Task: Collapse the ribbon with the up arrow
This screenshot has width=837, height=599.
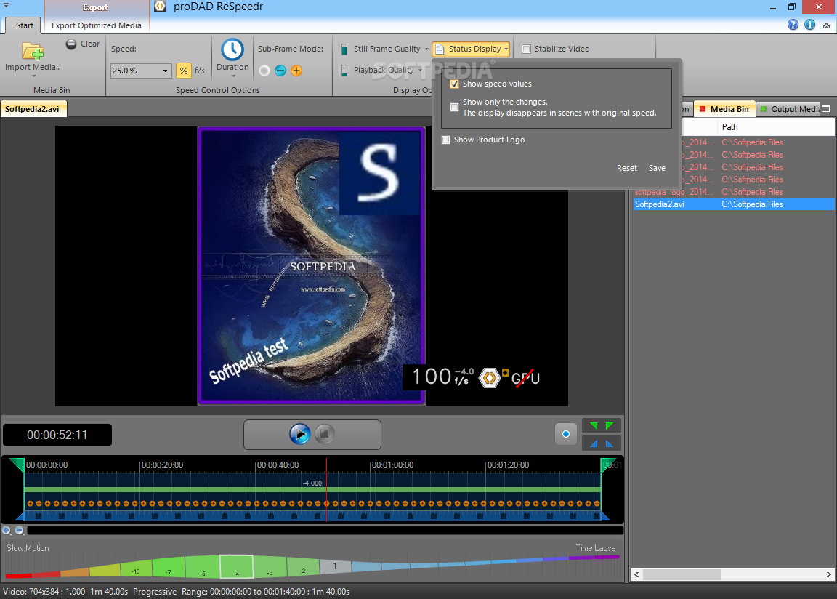Action: [826, 25]
